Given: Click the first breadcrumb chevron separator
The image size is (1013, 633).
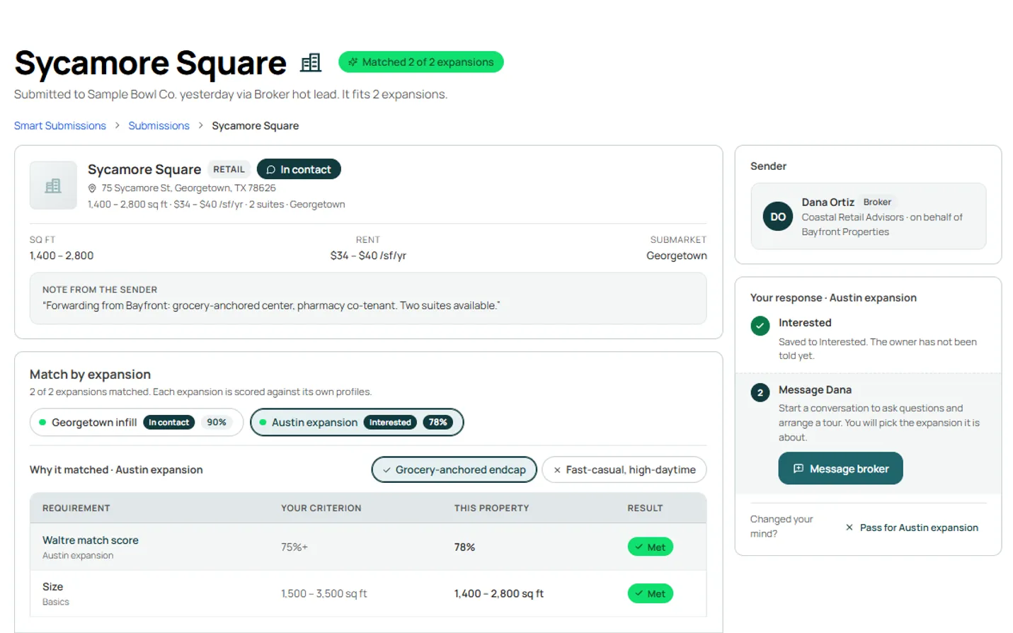Looking at the screenshot, I should click(118, 125).
